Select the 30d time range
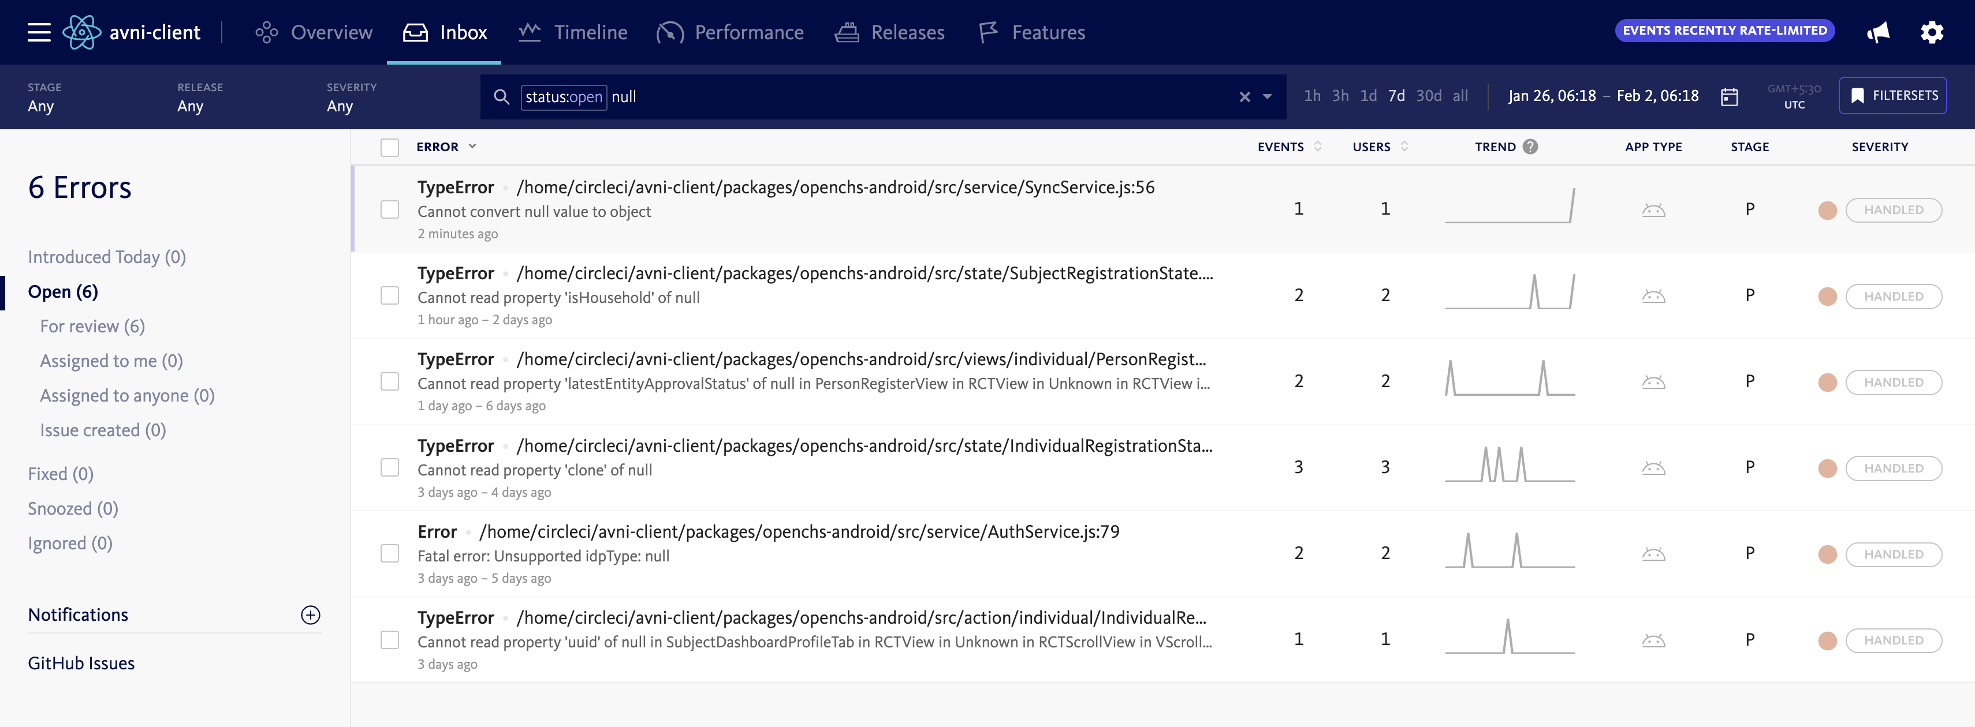The height and width of the screenshot is (727, 1975). pyautogui.click(x=1428, y=96)
